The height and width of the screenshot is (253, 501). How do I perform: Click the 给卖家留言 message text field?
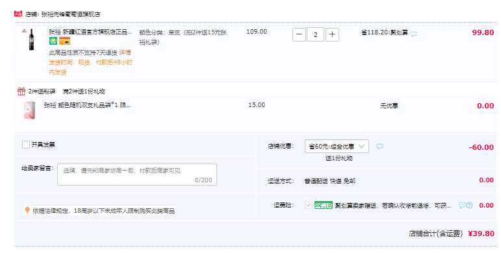coord(137,175)
